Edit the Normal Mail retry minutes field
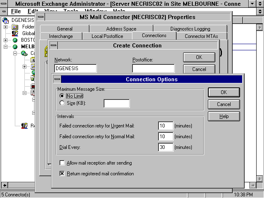 click(166, 137)
